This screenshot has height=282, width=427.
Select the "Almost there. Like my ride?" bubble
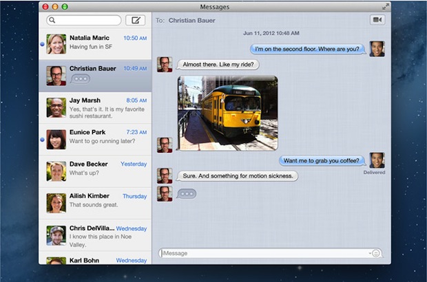click(218, 65)
